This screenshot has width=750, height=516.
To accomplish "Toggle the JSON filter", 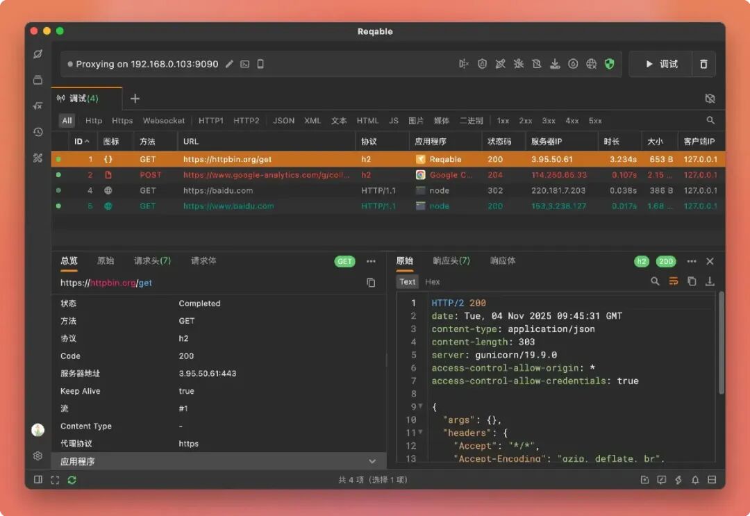I will [283, 121].
